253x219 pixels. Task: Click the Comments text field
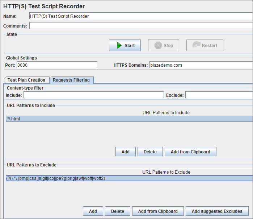[141, 26]
